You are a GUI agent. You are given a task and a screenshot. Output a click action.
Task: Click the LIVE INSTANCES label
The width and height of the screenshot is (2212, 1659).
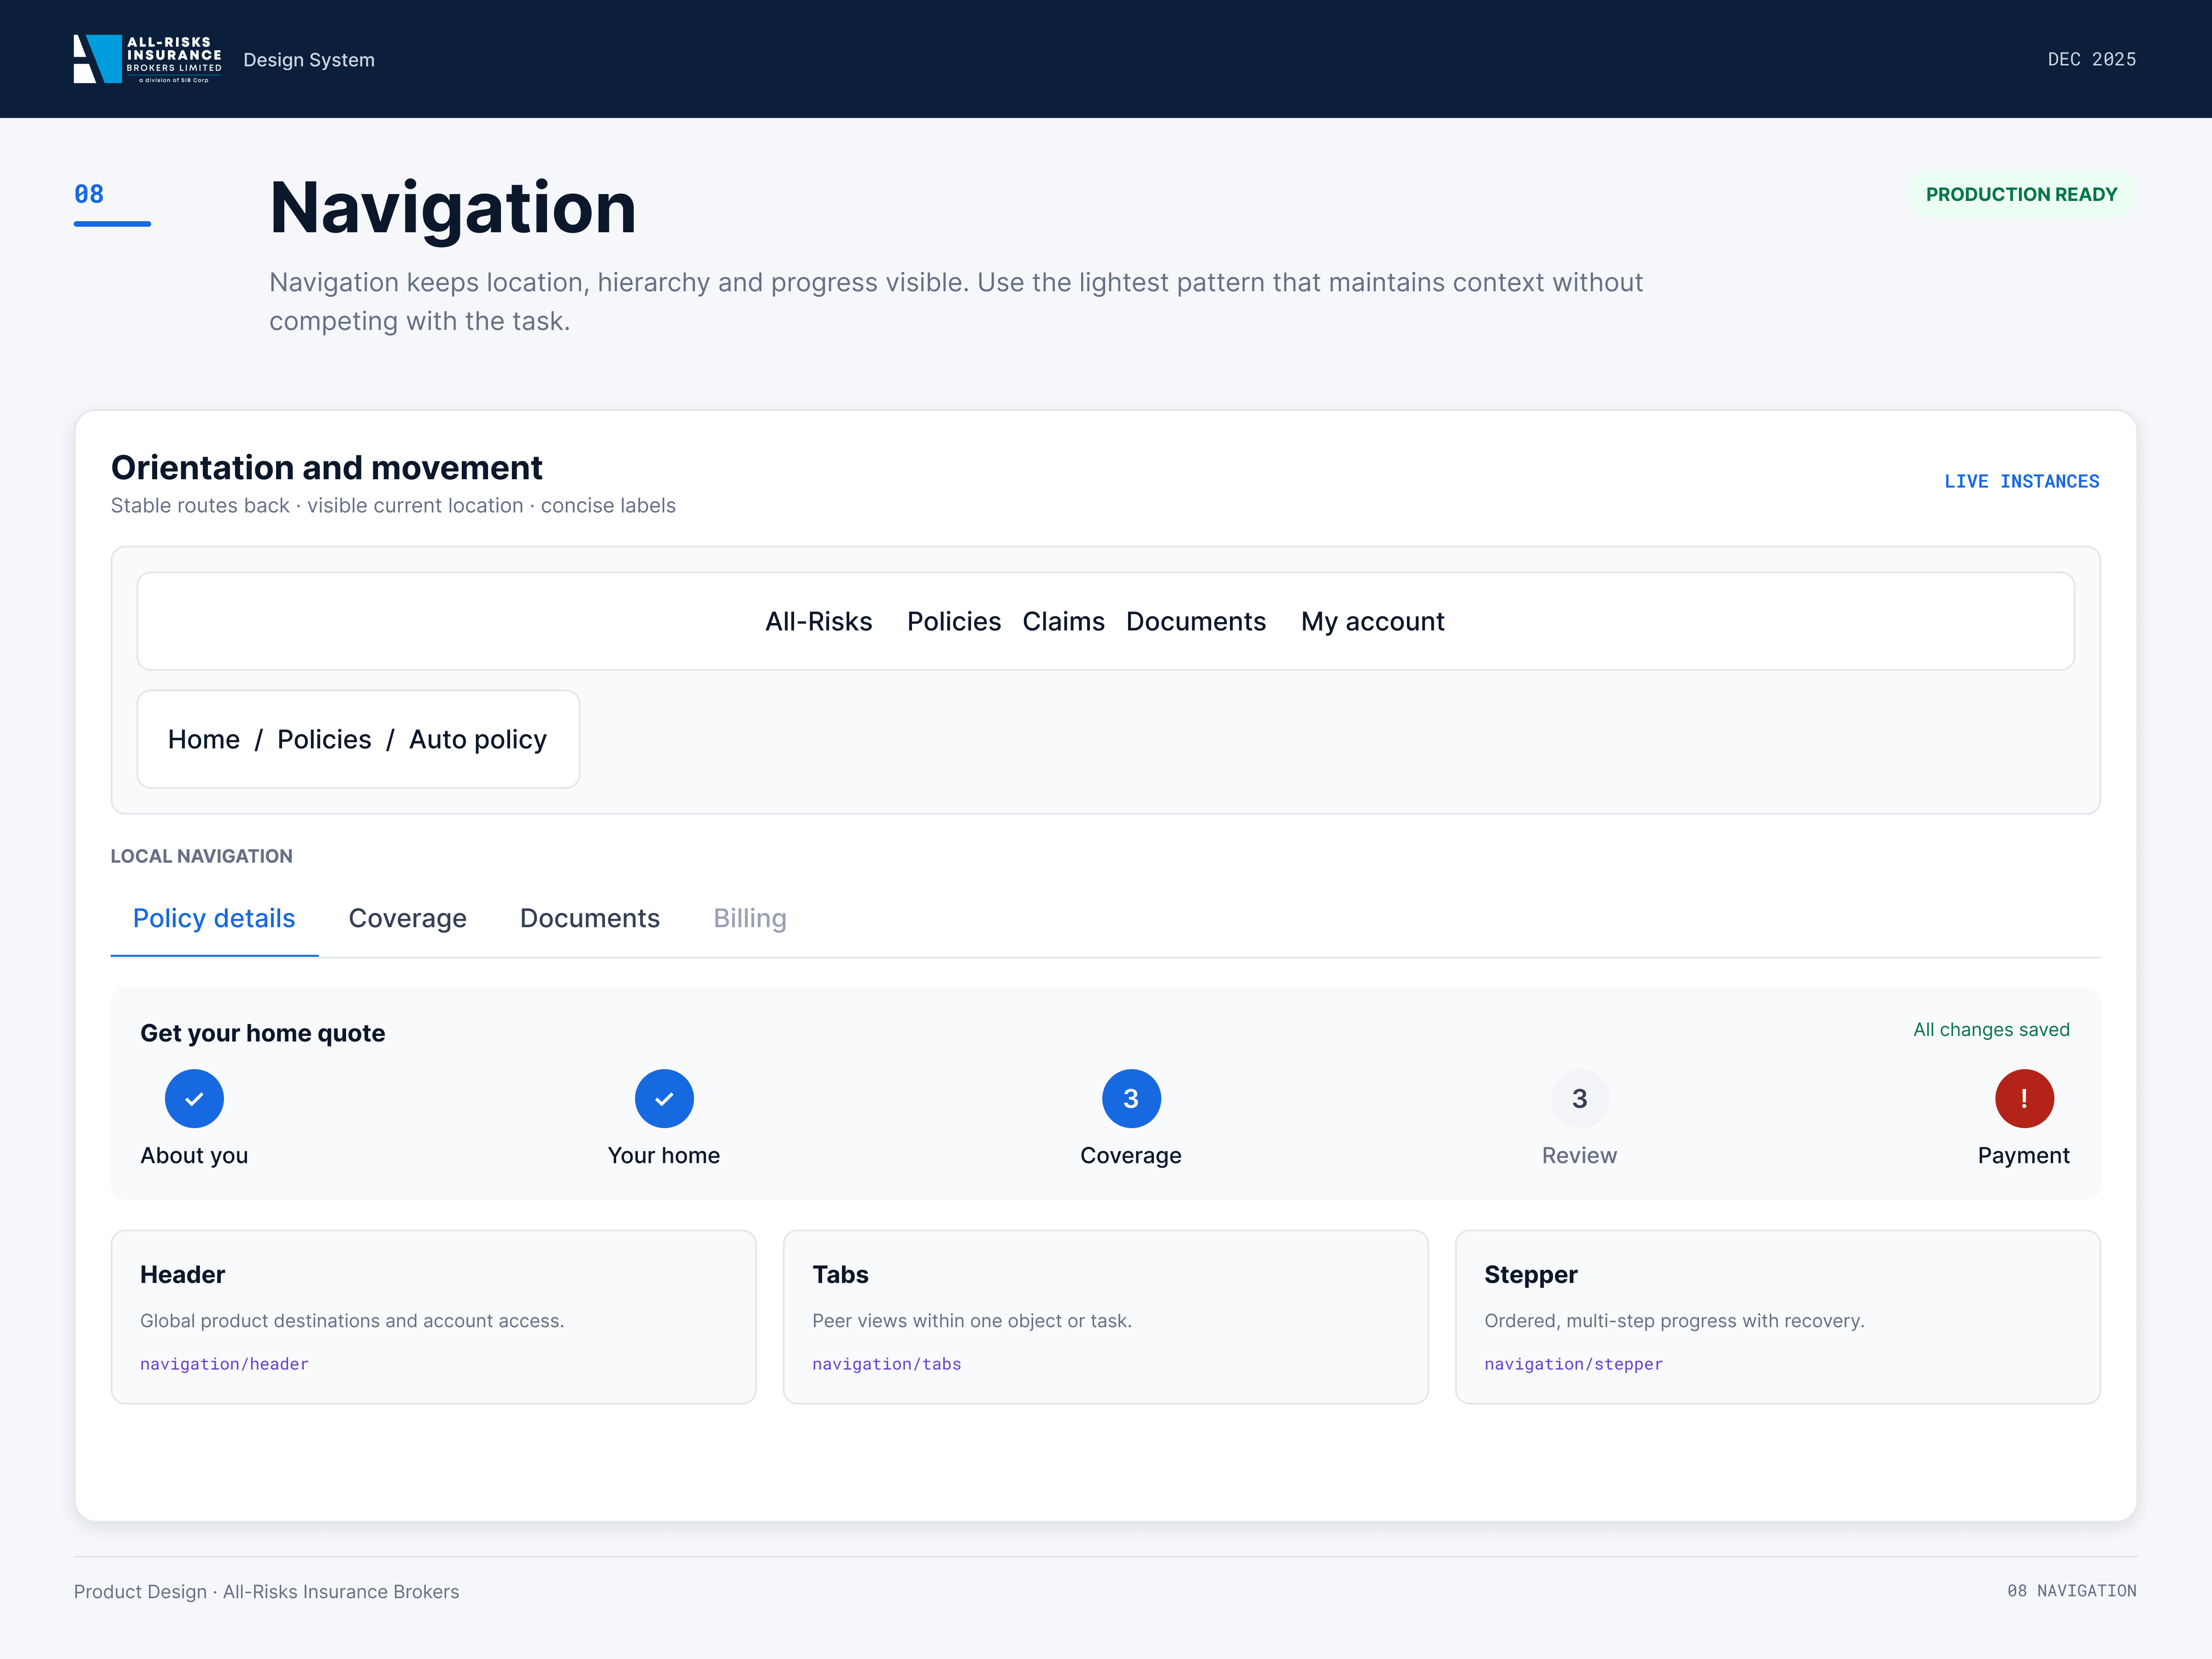2021,481
